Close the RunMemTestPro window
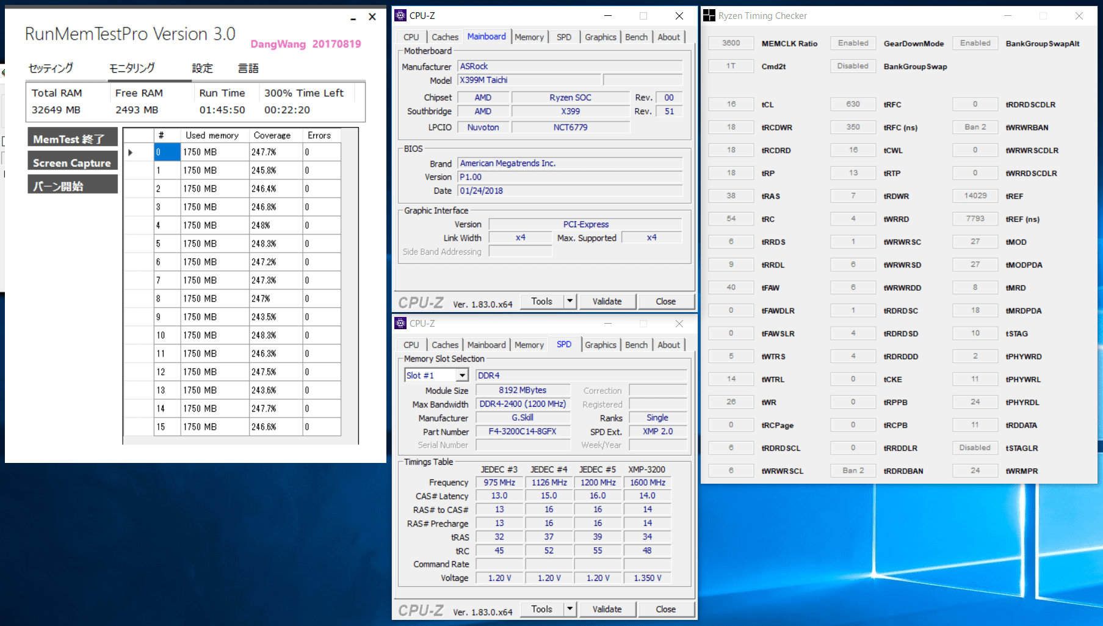The height and width of the screenshot is (626, 1103). pyautogui.click(x=372, y=17)
